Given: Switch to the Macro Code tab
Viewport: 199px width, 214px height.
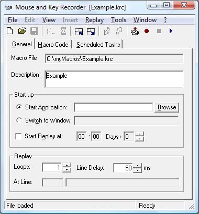Looking at the screenshot, I should click(53, 45).
